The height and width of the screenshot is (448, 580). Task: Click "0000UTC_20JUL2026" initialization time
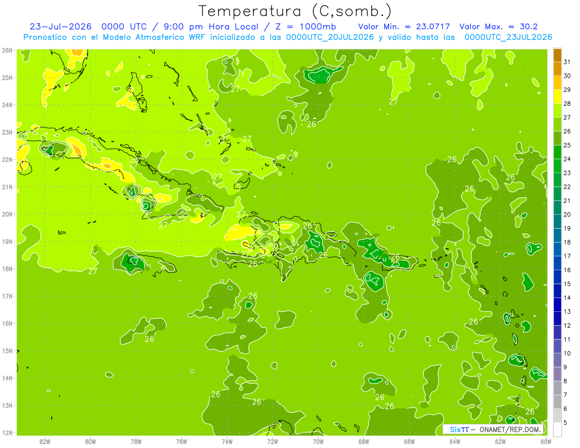click(330, 37)
